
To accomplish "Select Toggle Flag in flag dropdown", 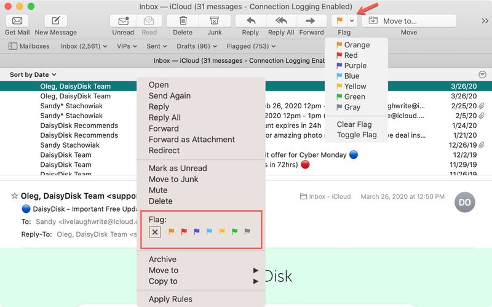I will 357,135.
